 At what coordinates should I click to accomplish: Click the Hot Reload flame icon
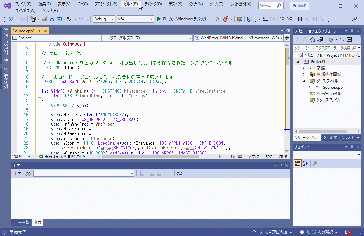click(x=225, y=19)
